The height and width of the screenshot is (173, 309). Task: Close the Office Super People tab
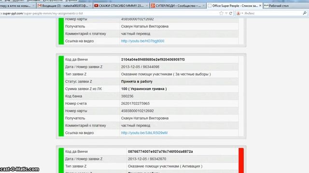(x=260, y=6)
